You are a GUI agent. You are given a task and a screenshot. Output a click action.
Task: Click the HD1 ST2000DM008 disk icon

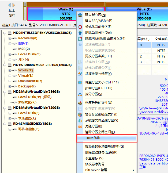click(x=10, y=65)
